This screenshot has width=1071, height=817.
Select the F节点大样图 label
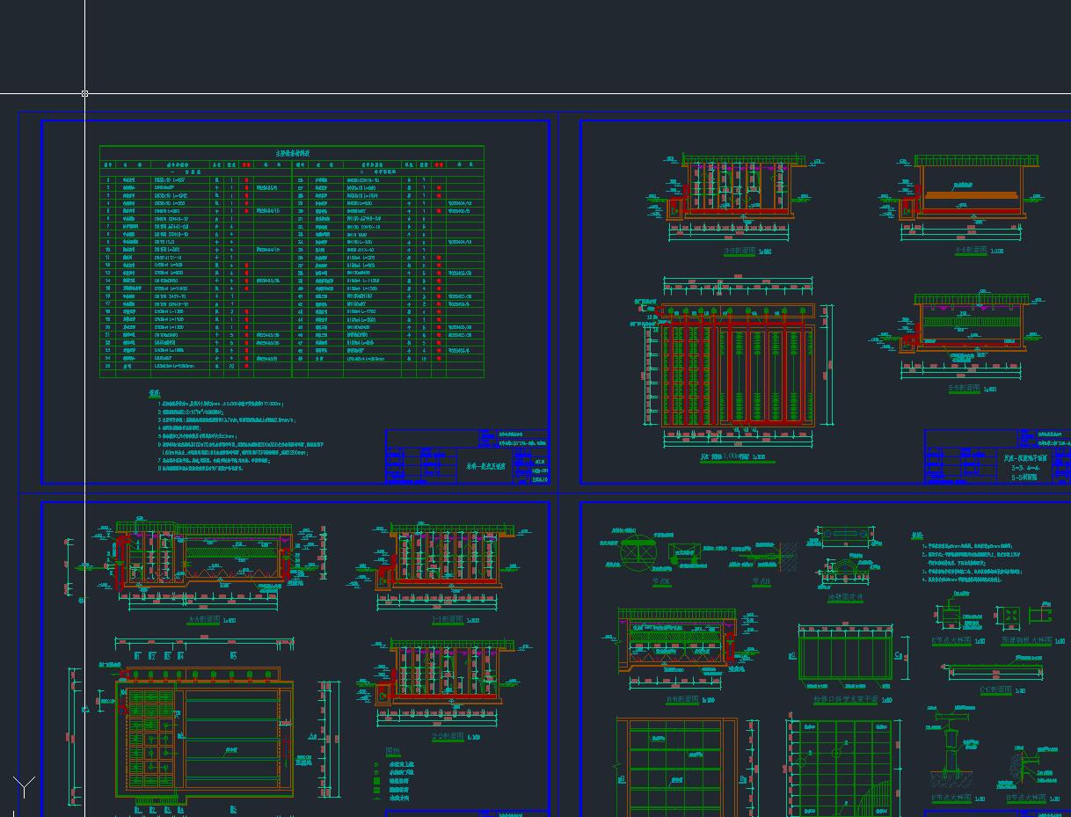tap(951, 799)
